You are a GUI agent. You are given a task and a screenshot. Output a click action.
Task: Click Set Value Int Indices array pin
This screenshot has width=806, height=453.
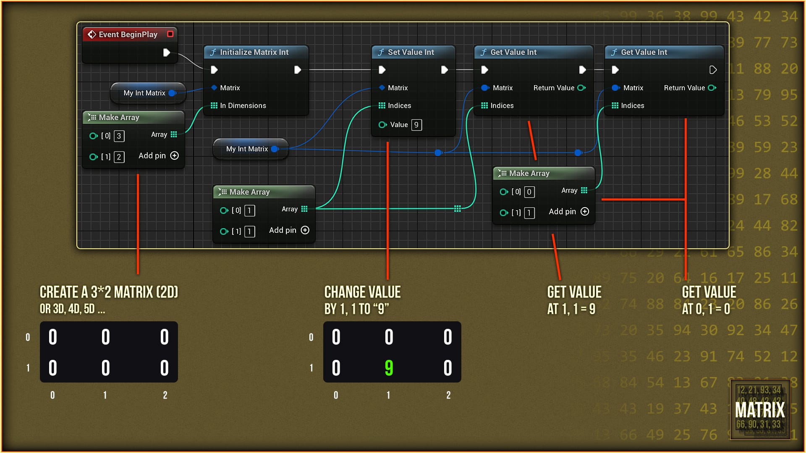382,105
